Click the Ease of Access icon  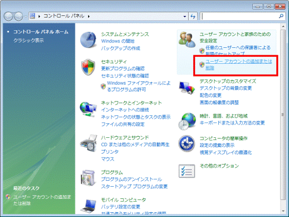186,144
